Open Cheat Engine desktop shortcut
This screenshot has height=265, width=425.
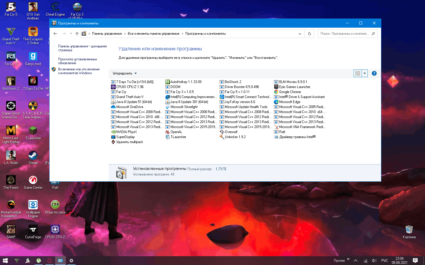pyautogui.click(x=55, y=9)
